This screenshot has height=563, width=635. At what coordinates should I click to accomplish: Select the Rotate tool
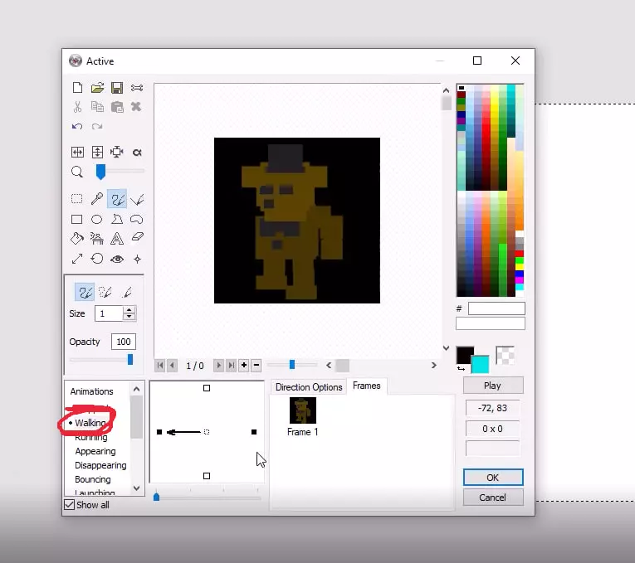pyautogui.click(x=97, y=259)
